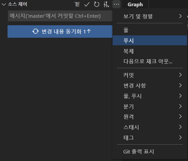
Task: Collapse the 소스 제어 section chevron
Action: pos(4,5)
